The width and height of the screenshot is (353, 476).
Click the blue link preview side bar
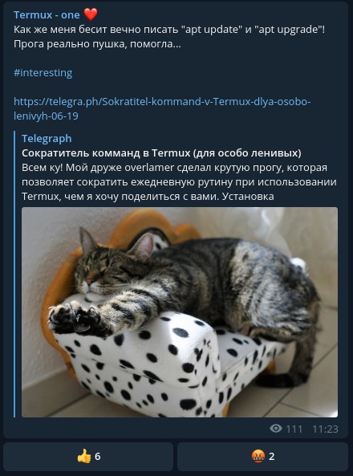click(x=14, y=274)
